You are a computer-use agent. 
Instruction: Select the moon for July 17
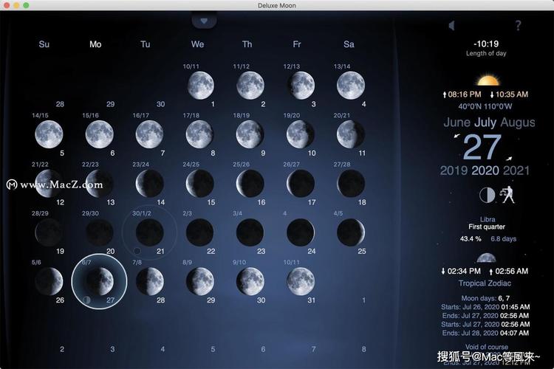301,183
